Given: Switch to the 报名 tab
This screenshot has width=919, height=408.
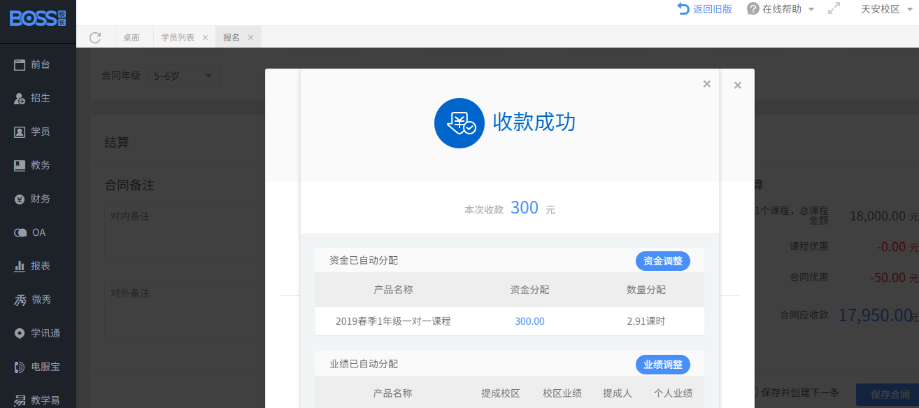Looking at the screenshot, I should coord(231,37).
